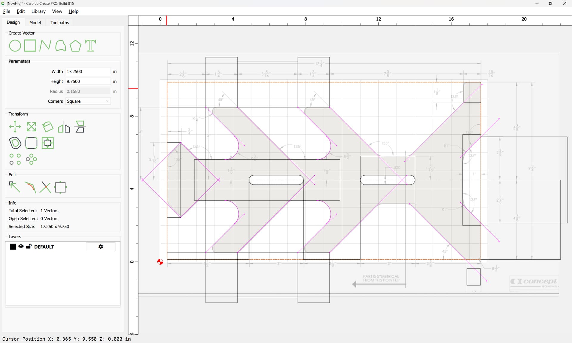The width and height of the screenshot is (572, 343).
Task: Select the Polyline vector tool
Action: 45,46
